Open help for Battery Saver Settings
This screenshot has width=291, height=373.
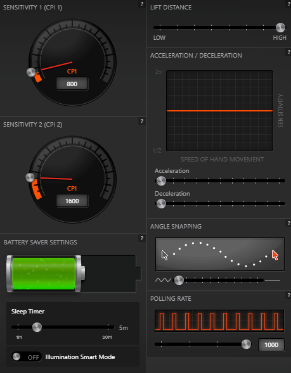pos(142,238)
